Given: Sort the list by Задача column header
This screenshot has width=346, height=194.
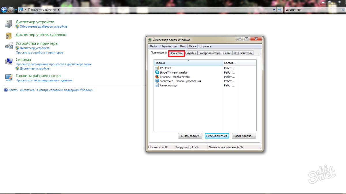Looking at the screenshot, I should [x=189, y=63].
